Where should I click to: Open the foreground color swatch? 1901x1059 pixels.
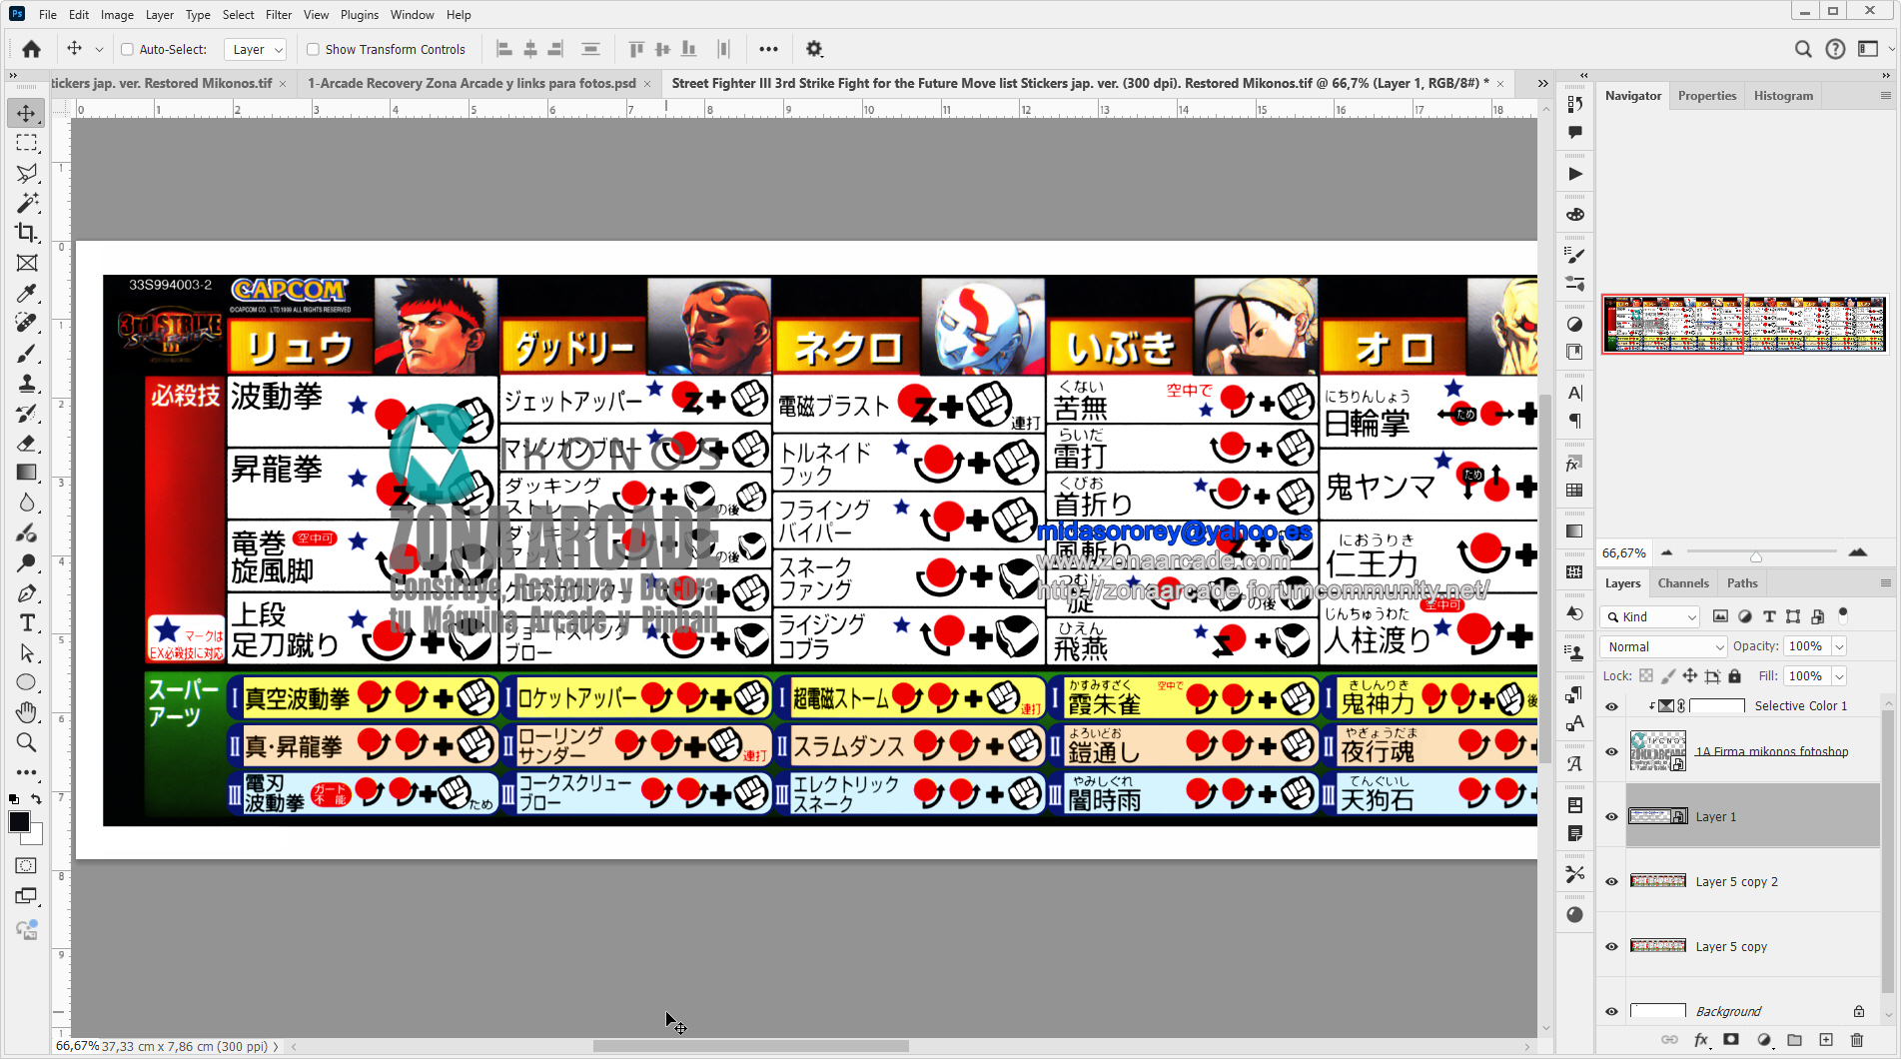coord(19,822)
